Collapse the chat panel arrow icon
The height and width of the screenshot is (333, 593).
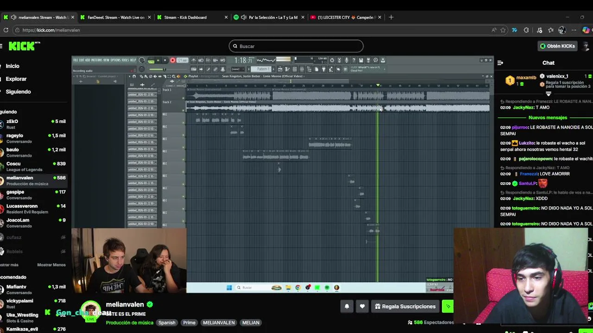(x=500, y=63)
